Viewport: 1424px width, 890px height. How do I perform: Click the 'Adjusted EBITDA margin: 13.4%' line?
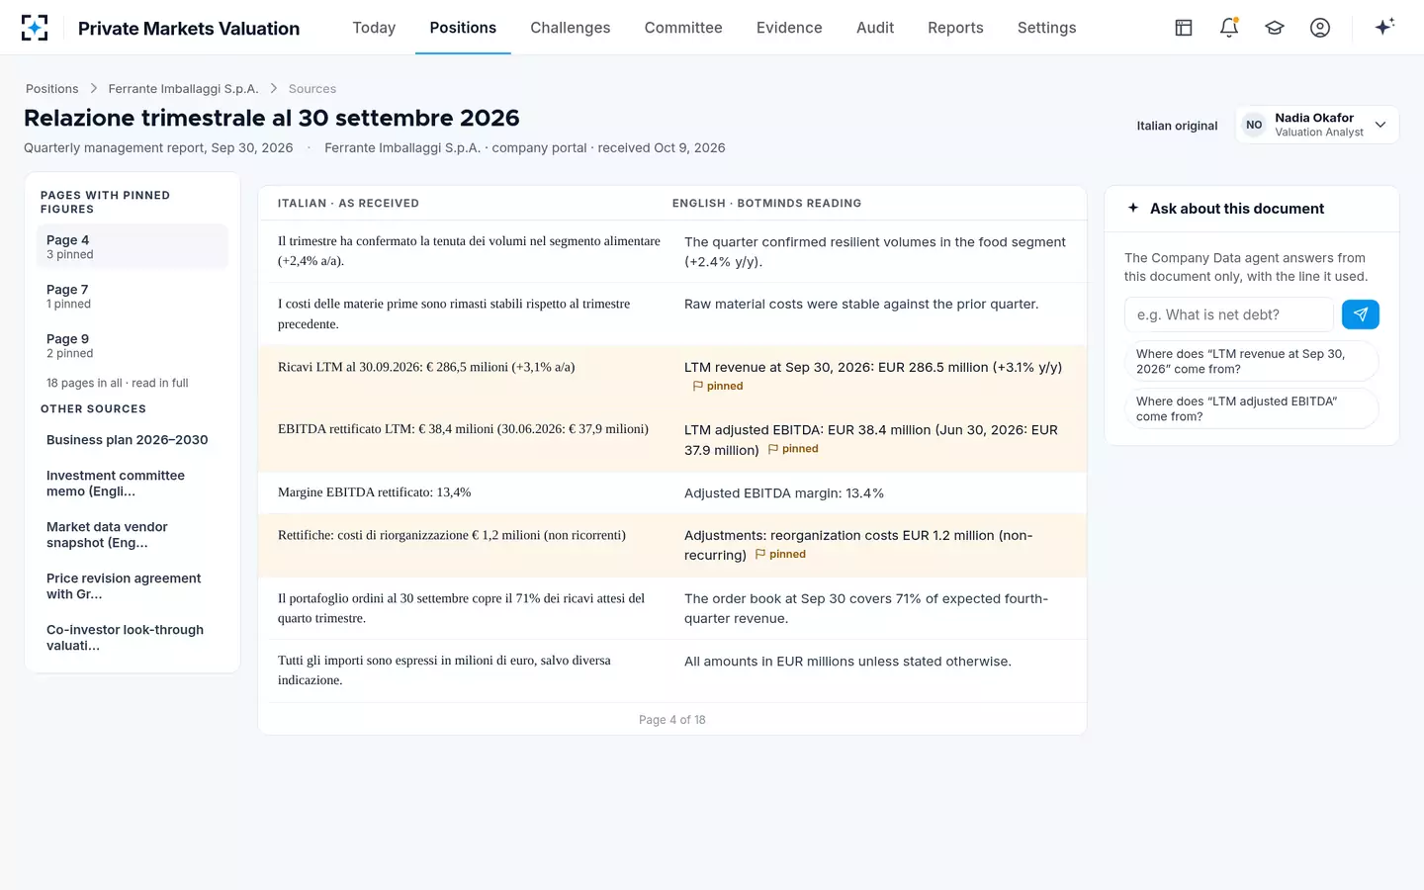click(x=784, y=493)
